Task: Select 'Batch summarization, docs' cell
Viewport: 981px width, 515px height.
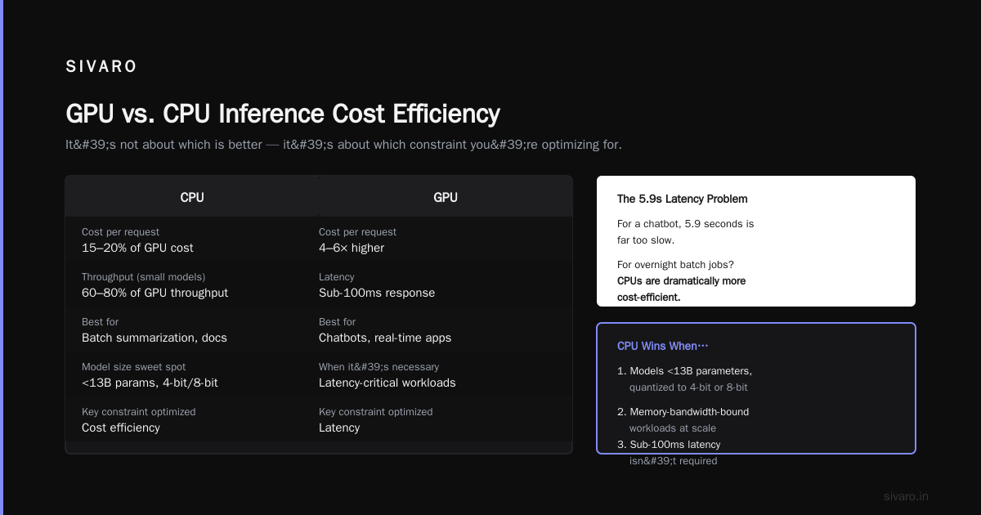Action: click(x=155, y=338)
